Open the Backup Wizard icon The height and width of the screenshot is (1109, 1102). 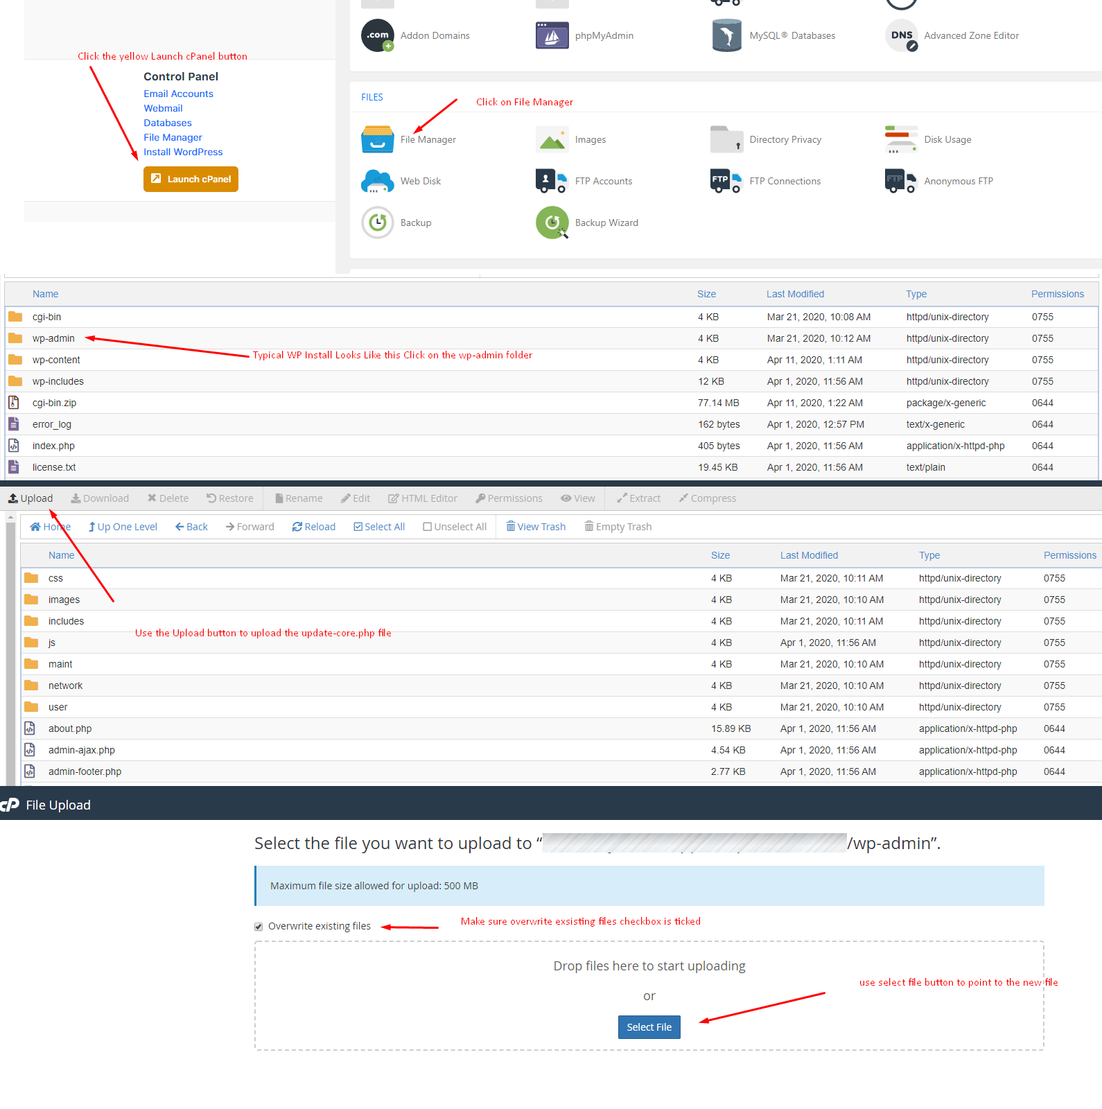point(552,222)
